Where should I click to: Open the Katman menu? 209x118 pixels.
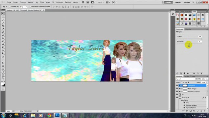pos(31,2)
